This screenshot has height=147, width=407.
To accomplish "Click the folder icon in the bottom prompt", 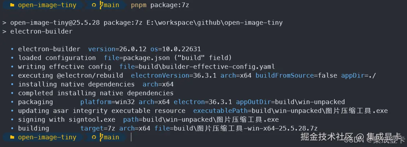I will [x=12, y=137].
